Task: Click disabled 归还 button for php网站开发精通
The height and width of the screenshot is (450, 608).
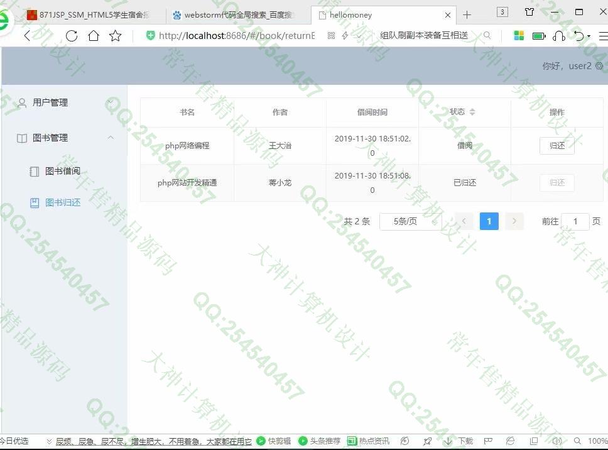Action: (x=557, y=182)
